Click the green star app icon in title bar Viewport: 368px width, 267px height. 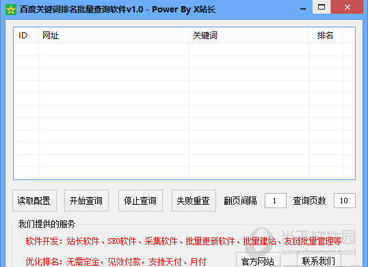point(11,10)
